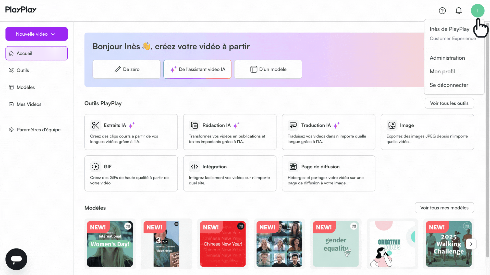Click the Accueil home icon
The image size is (490, 275).
click(x=11, y=53)
